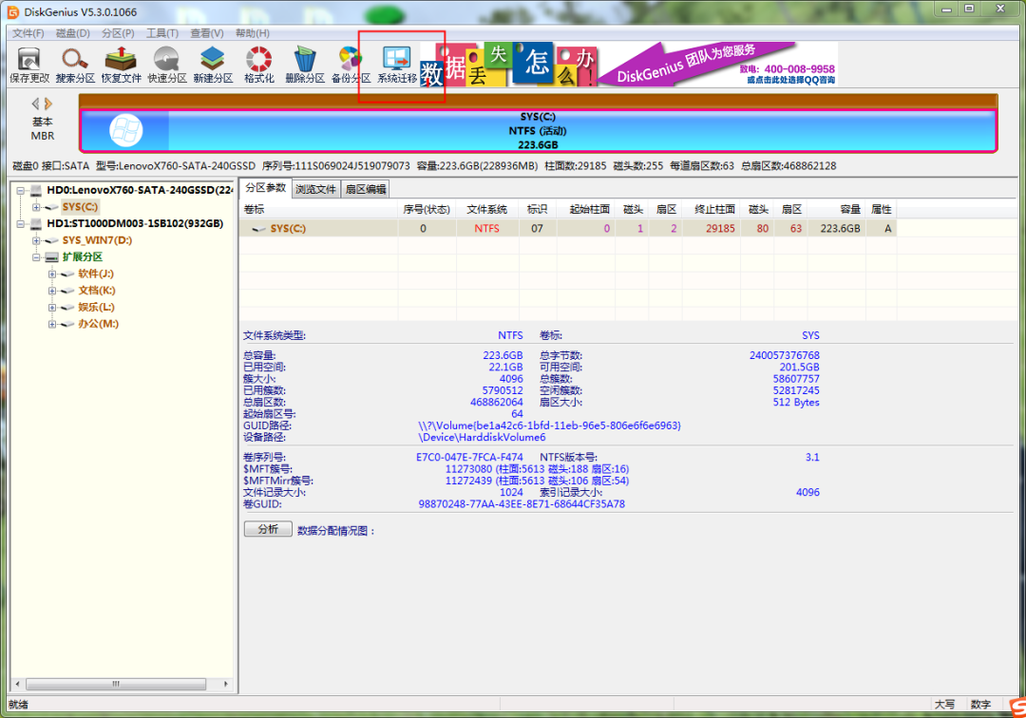1026x718 pixels.
Task: Collapse the HD0 LenovoX760 disk node
Action: tap(21, 190)
